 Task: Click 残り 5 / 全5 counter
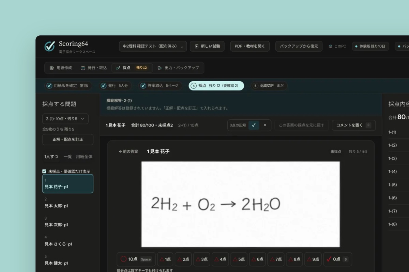pos(358,152)
